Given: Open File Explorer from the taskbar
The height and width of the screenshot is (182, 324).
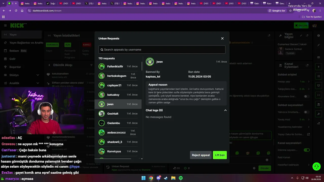Looking at the screenshot, I should 173,178.
